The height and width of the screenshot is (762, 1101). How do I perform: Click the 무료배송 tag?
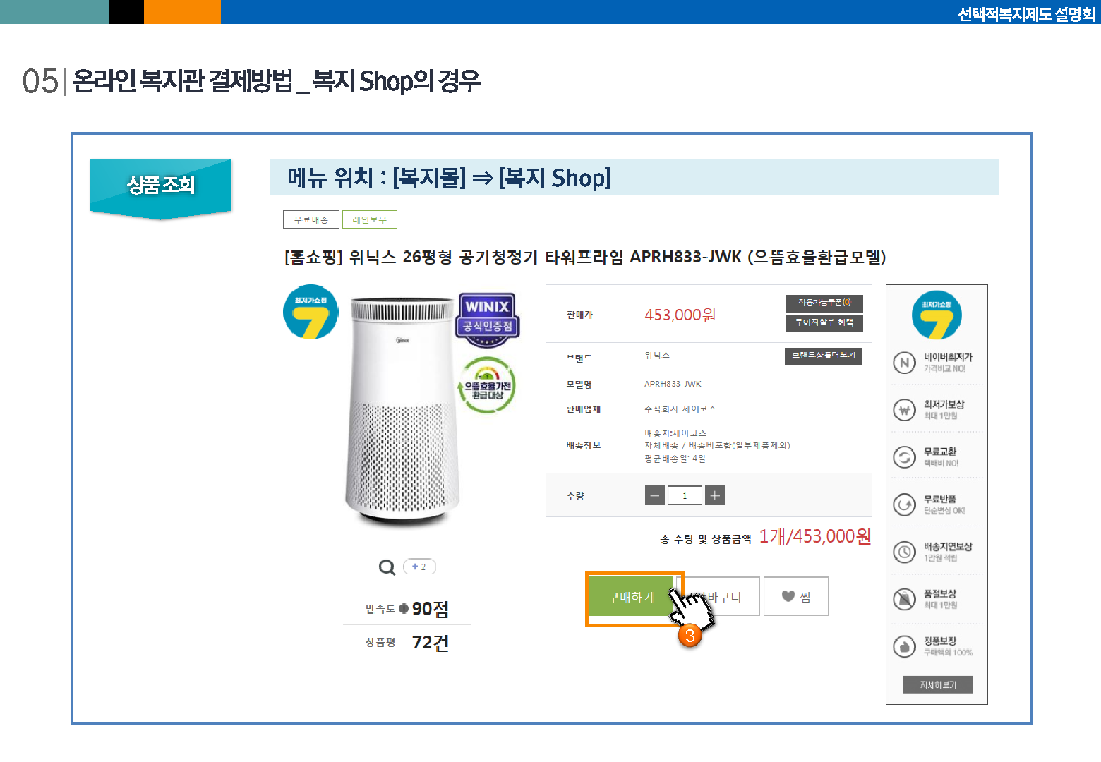(x=311, y=219)
